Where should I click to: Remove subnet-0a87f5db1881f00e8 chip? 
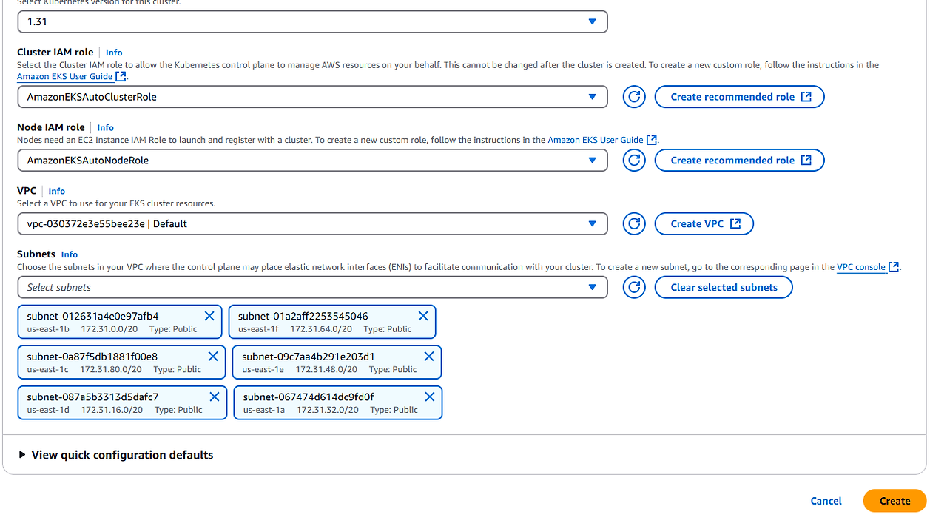[213, 356]
